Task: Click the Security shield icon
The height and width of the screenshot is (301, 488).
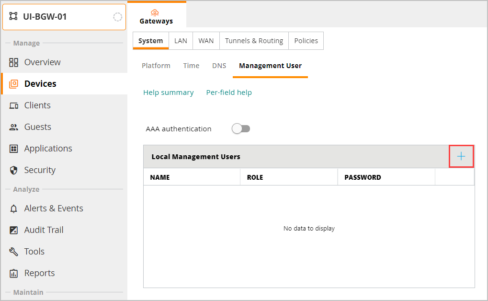Action: (14, 170)
